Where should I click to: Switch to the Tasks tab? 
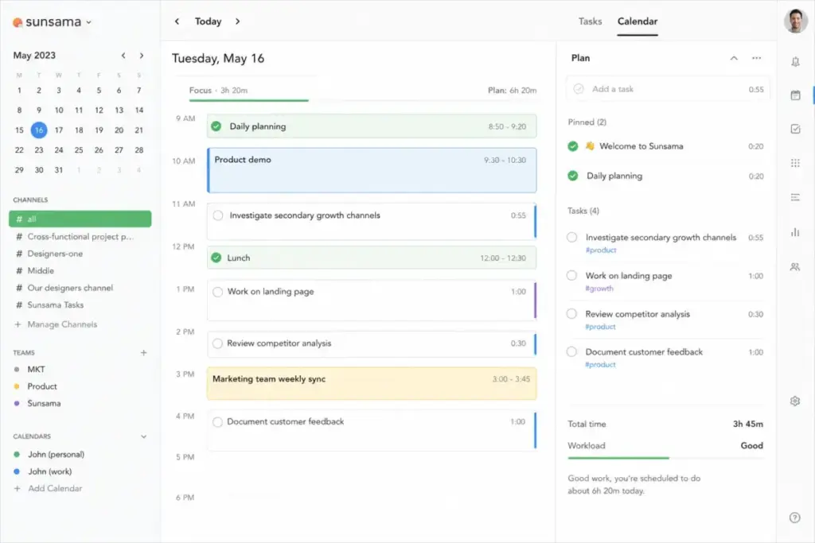590,21
